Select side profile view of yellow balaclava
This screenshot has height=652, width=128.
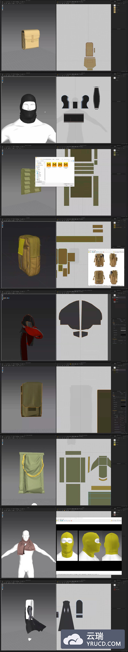(x=90, y=545)
